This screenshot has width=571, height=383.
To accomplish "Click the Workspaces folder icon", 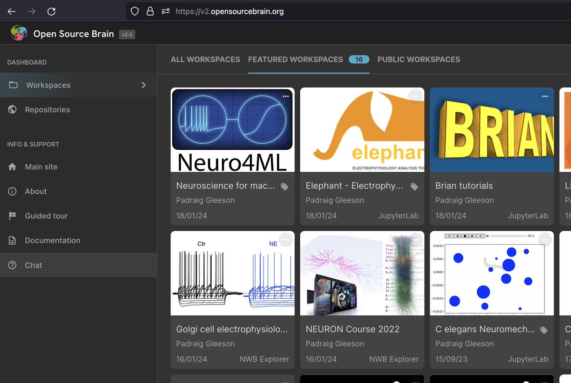I will (13, 85).
